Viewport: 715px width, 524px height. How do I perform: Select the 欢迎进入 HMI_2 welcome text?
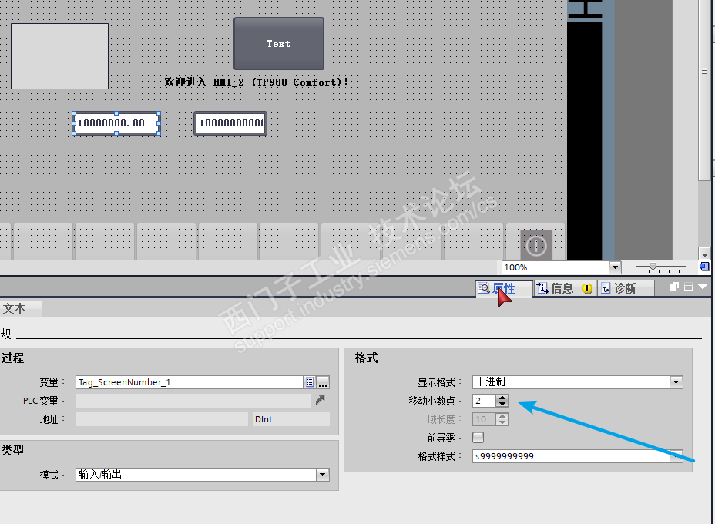[256, 82]
